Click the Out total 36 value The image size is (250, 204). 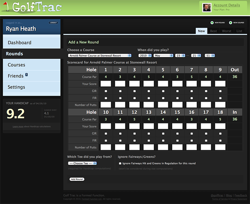pyautogui.click(x=235, y=77)
